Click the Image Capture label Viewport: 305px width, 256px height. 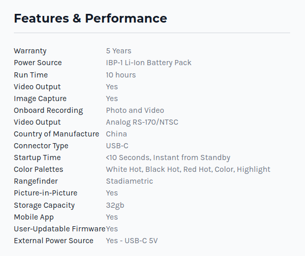pos(40,99)
